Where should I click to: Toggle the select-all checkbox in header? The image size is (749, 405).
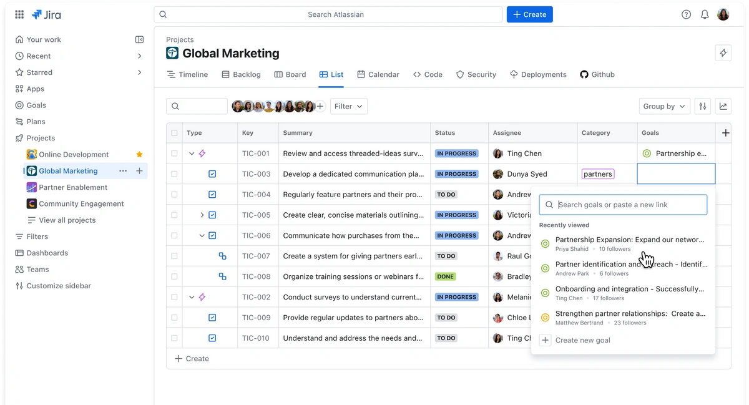tap(174, 132)
